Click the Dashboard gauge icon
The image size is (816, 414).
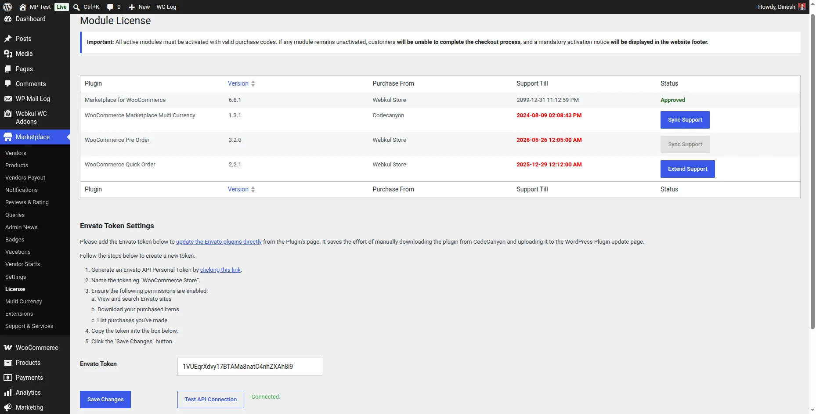click(8, 19)
